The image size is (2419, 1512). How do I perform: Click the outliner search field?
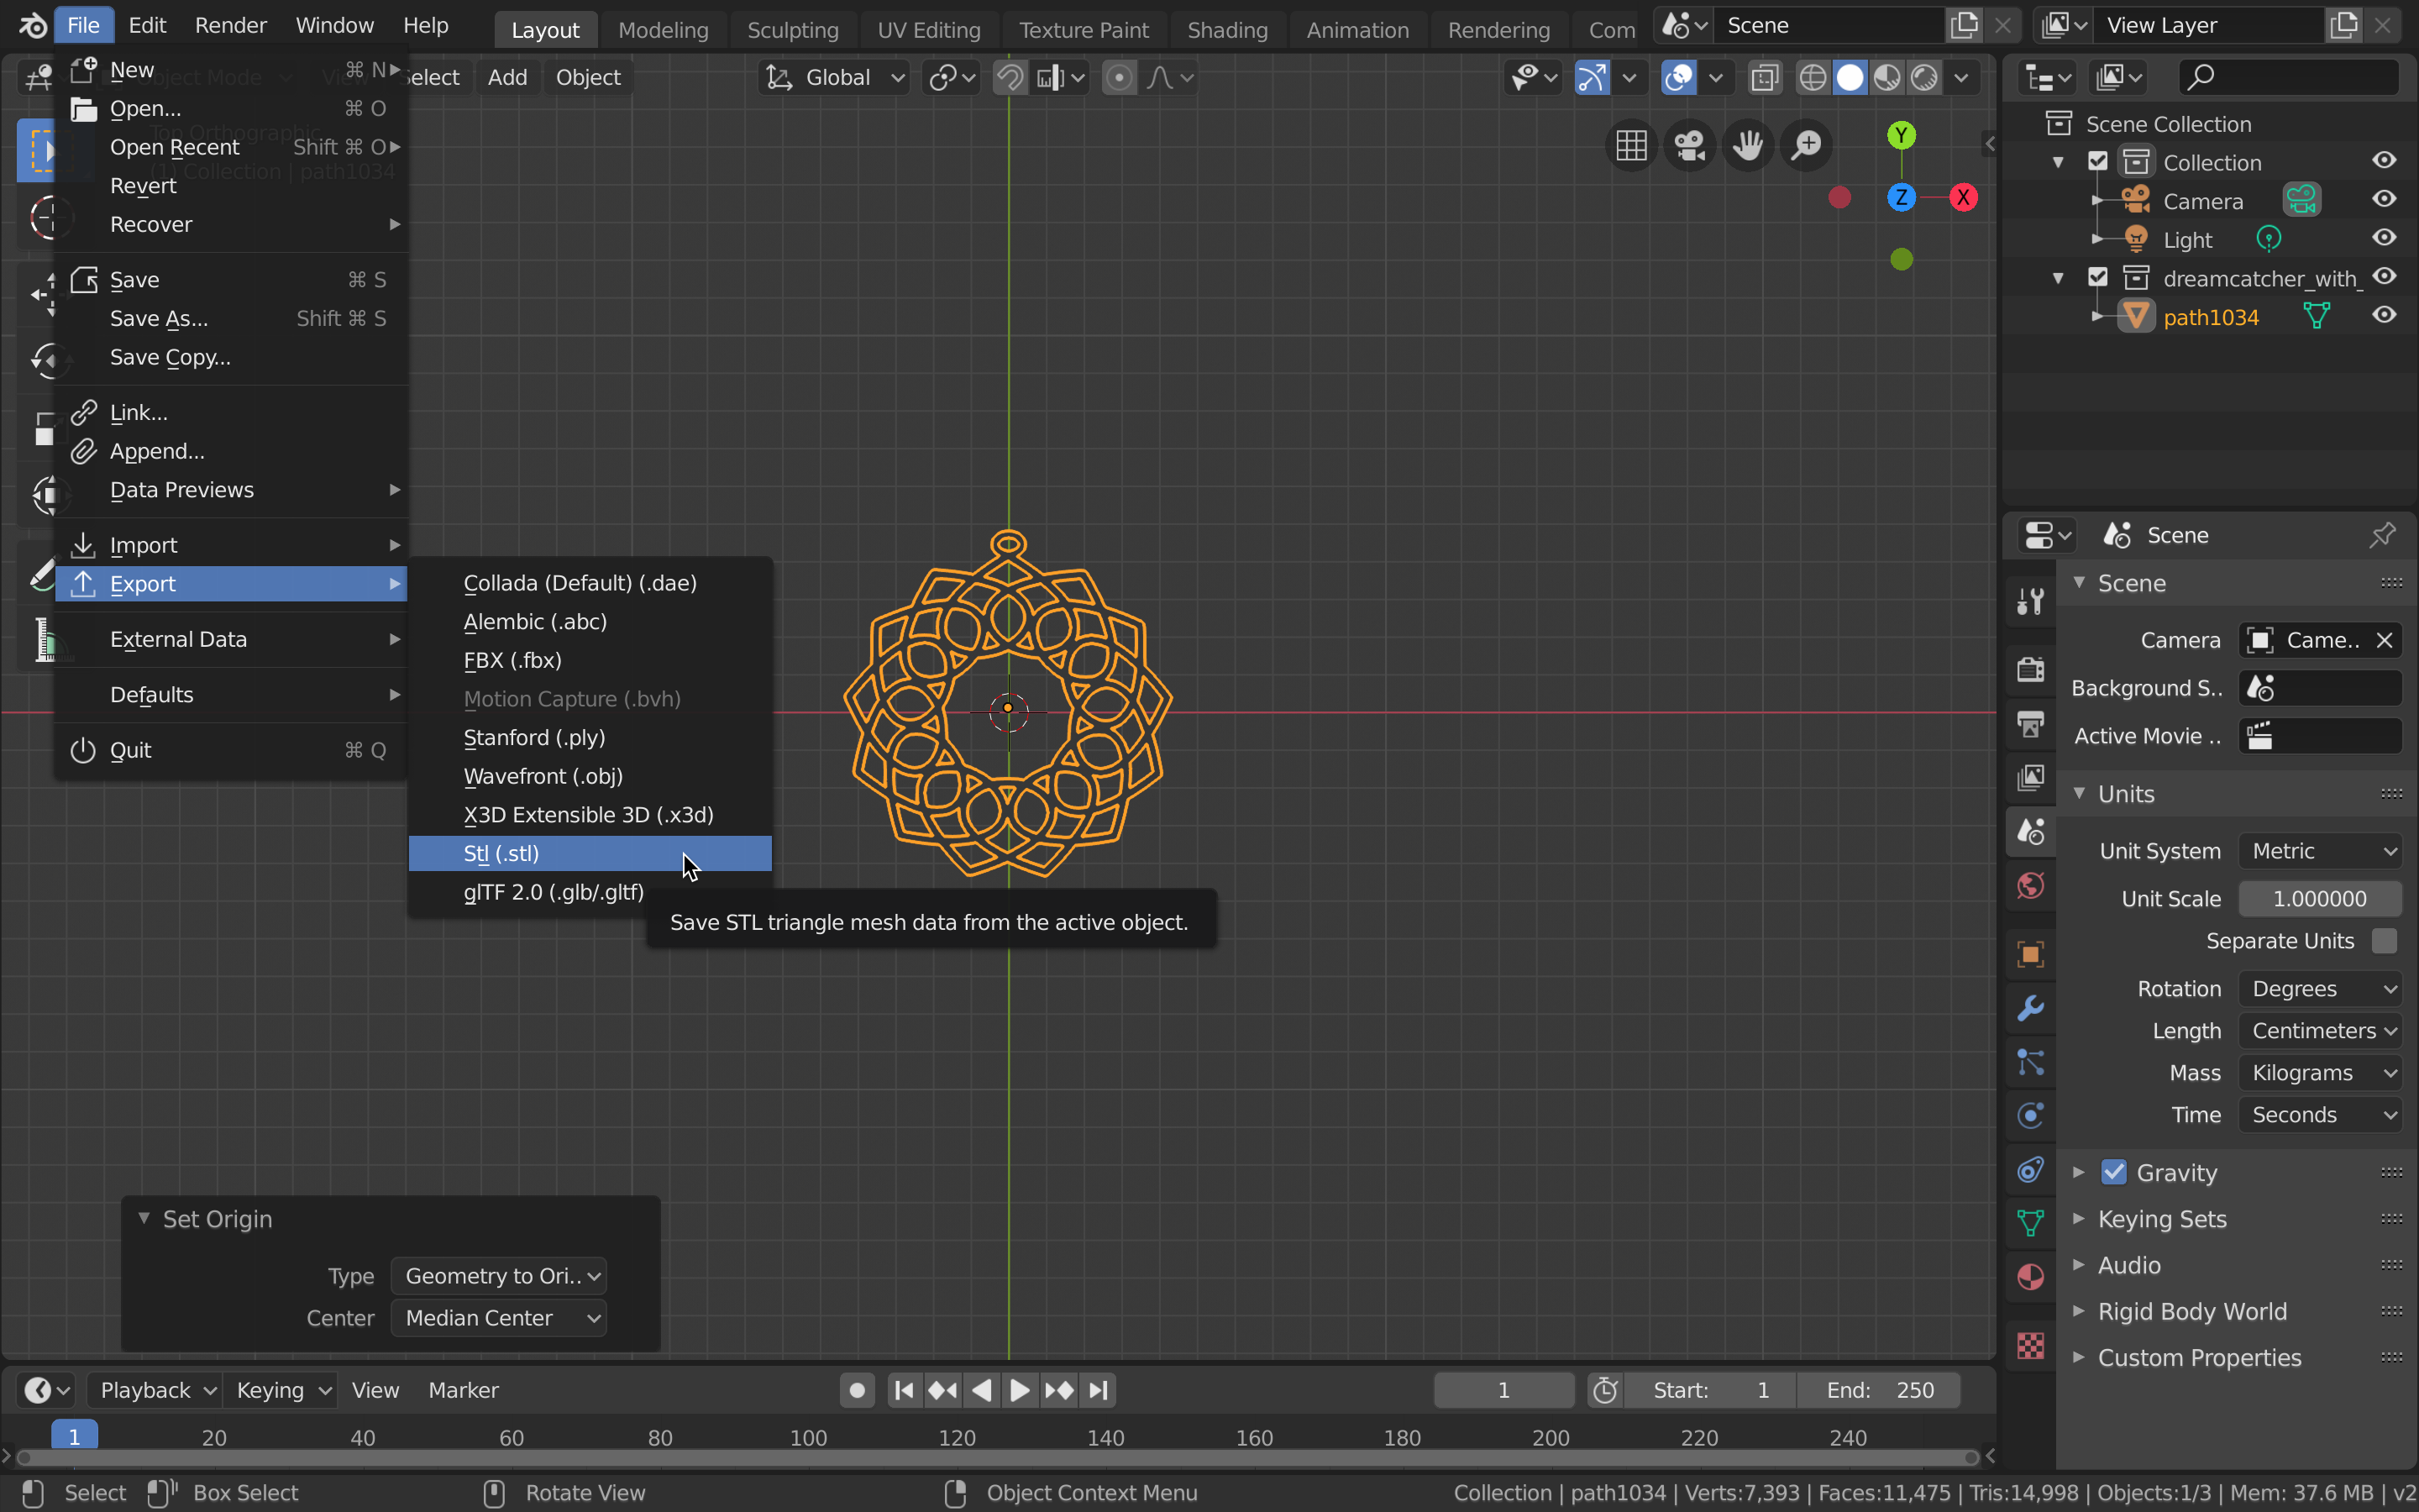click(2288, 77)
